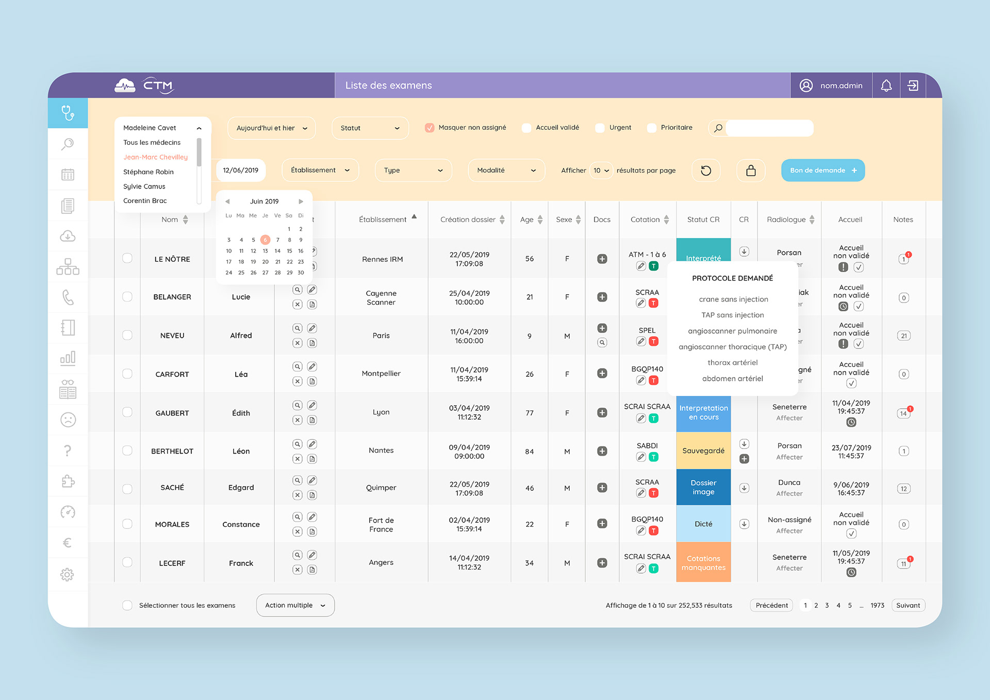Image resolution: width=990 pixels, height=700 pixels.
Task: Enable the Urgent checkbox
Action: tap(600, 128)
